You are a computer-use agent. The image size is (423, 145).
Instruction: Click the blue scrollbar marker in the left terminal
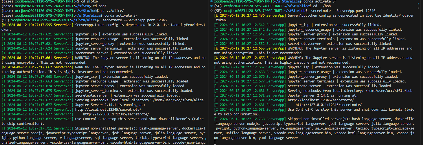click(x=206, y=138)
